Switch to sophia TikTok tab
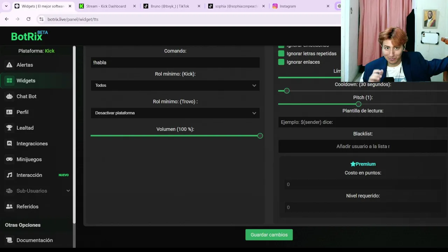 [236, 6]
